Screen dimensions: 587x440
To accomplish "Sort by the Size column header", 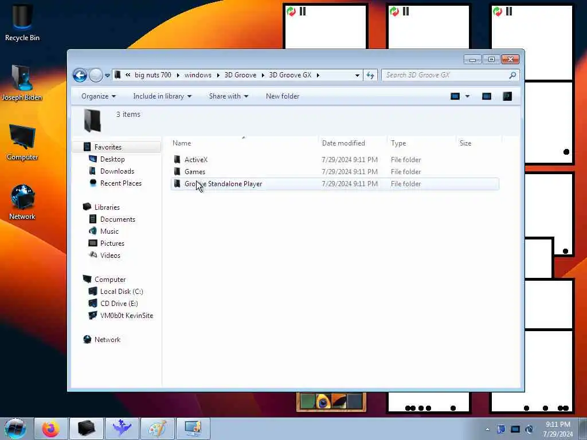I will point(479,143).
